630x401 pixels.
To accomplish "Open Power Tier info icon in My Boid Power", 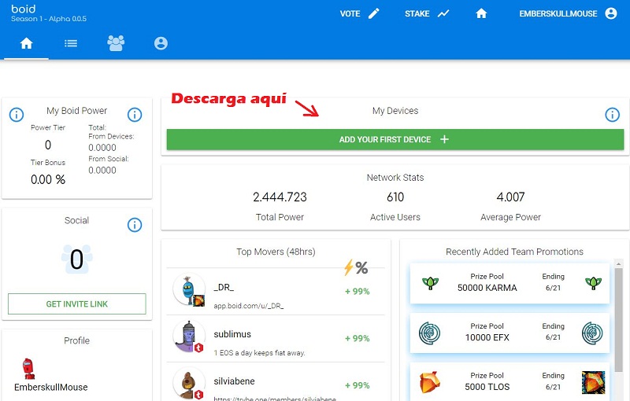I will pyautogui.click(x=17, y=115).
